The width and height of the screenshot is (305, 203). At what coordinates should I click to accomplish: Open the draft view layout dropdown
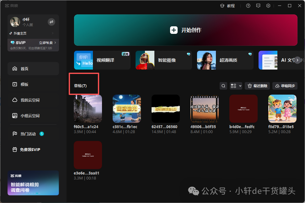click(x=236, y=86)
